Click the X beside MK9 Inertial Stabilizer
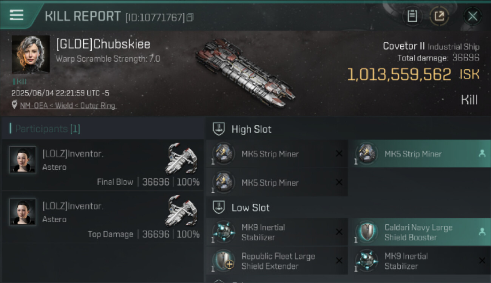The image size is (491, 283). (x=339, y=232)
